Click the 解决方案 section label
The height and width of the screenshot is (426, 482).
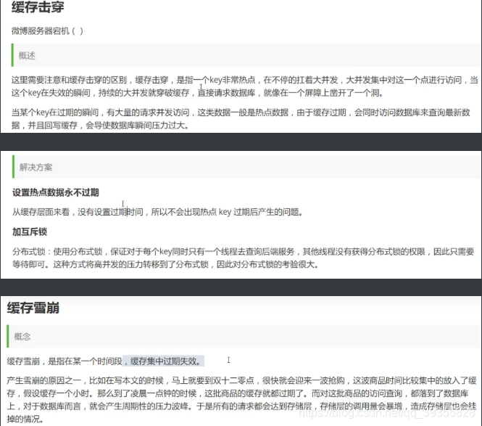pos(36,168)
